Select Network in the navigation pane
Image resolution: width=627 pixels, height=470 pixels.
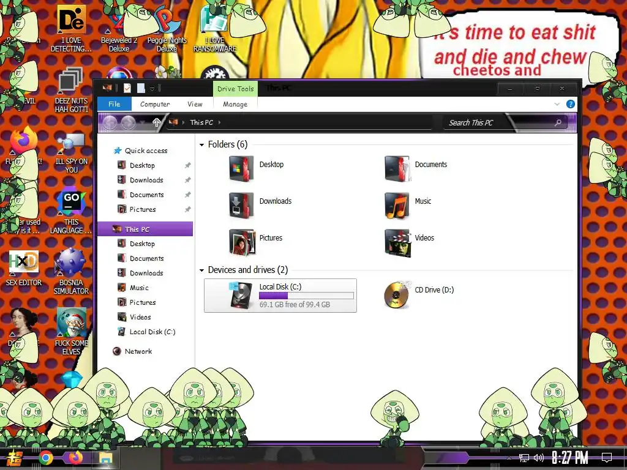coord(138,351)
